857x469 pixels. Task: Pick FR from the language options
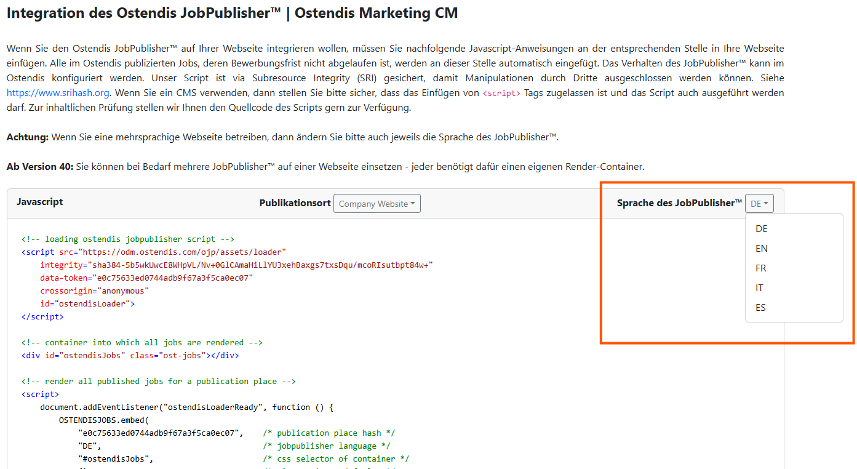[x=761, y=268]
